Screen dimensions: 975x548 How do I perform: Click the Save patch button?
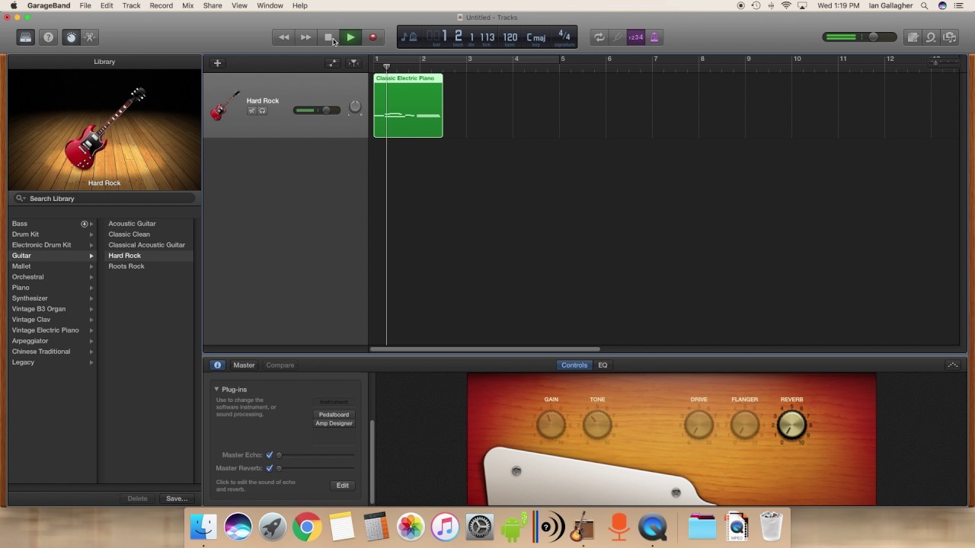click(x=177, y=499)
